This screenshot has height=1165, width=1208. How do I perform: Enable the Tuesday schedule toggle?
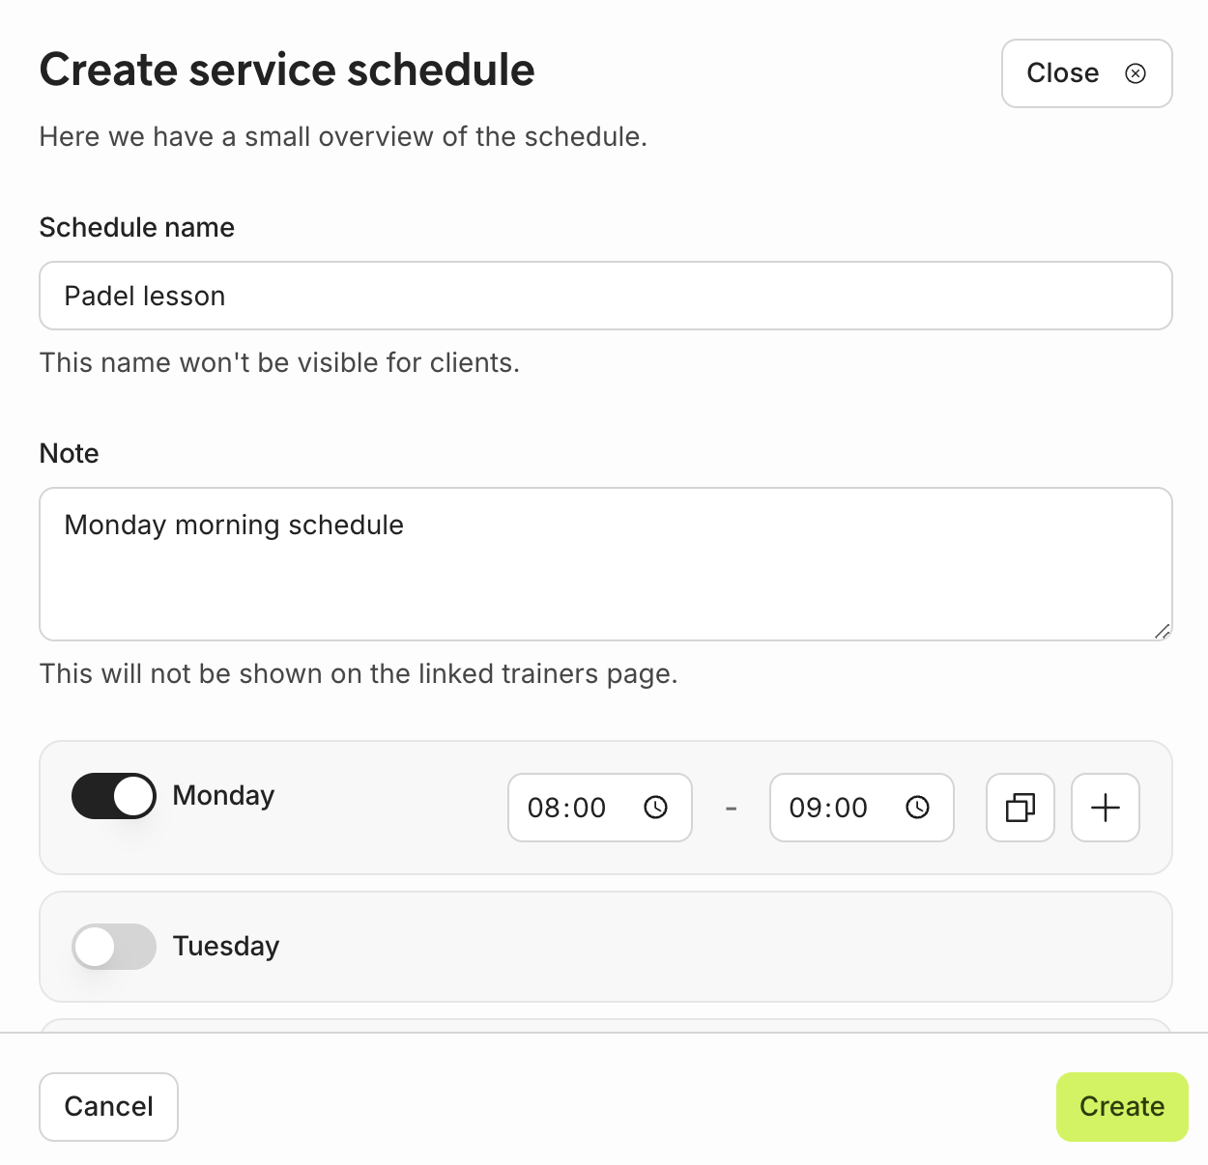point(114,947)
